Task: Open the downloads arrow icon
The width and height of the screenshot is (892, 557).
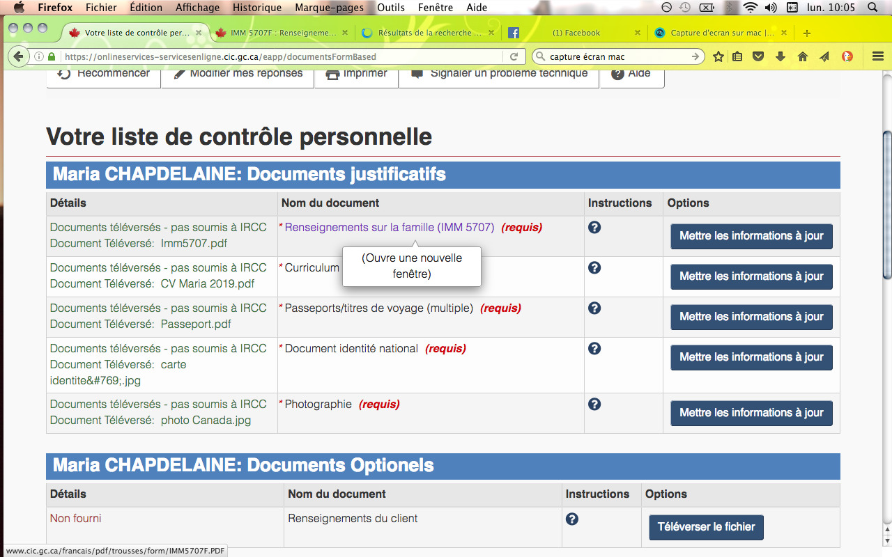Action: point(780,57)
